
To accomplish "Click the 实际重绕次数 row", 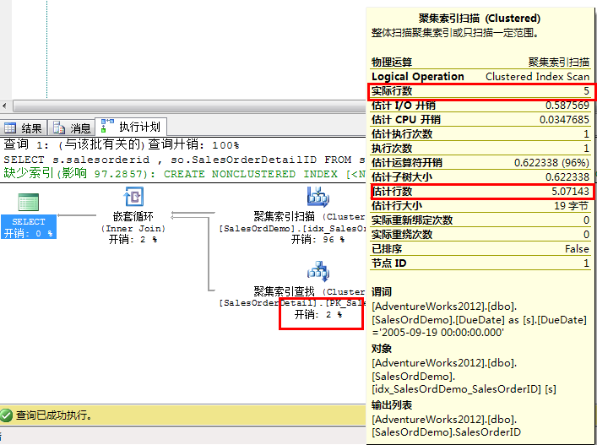I will pyautogui.click(x=480, y=234).
